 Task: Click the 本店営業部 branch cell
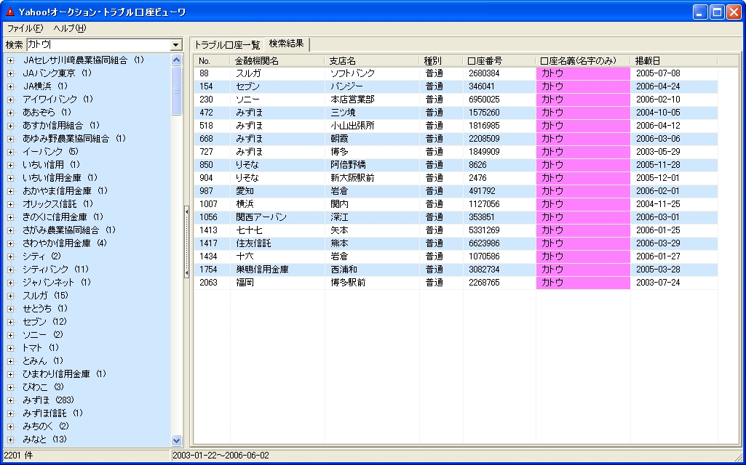pyautogui.click(x=372, y=100)
